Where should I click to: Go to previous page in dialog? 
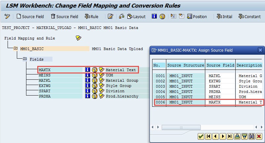(x=215, y=136)
